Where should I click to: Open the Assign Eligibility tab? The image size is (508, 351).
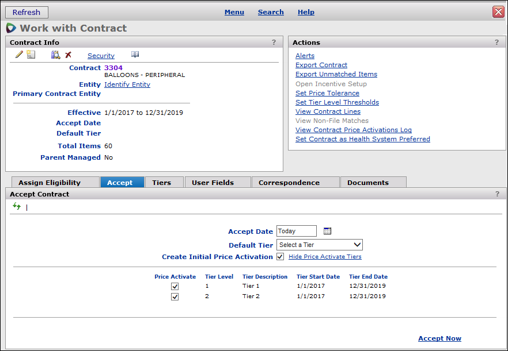click(x=50, y=183)
